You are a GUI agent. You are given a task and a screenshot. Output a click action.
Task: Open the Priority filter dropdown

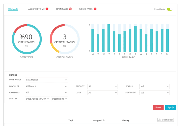[x=103, y=86]
